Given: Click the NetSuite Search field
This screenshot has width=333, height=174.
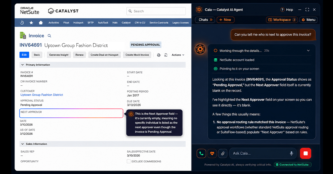Looking at the screenshot, I should (156, 11).
